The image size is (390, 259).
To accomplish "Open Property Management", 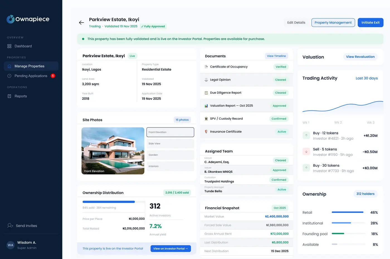I will pyautogui.click(x=333, y=23).
